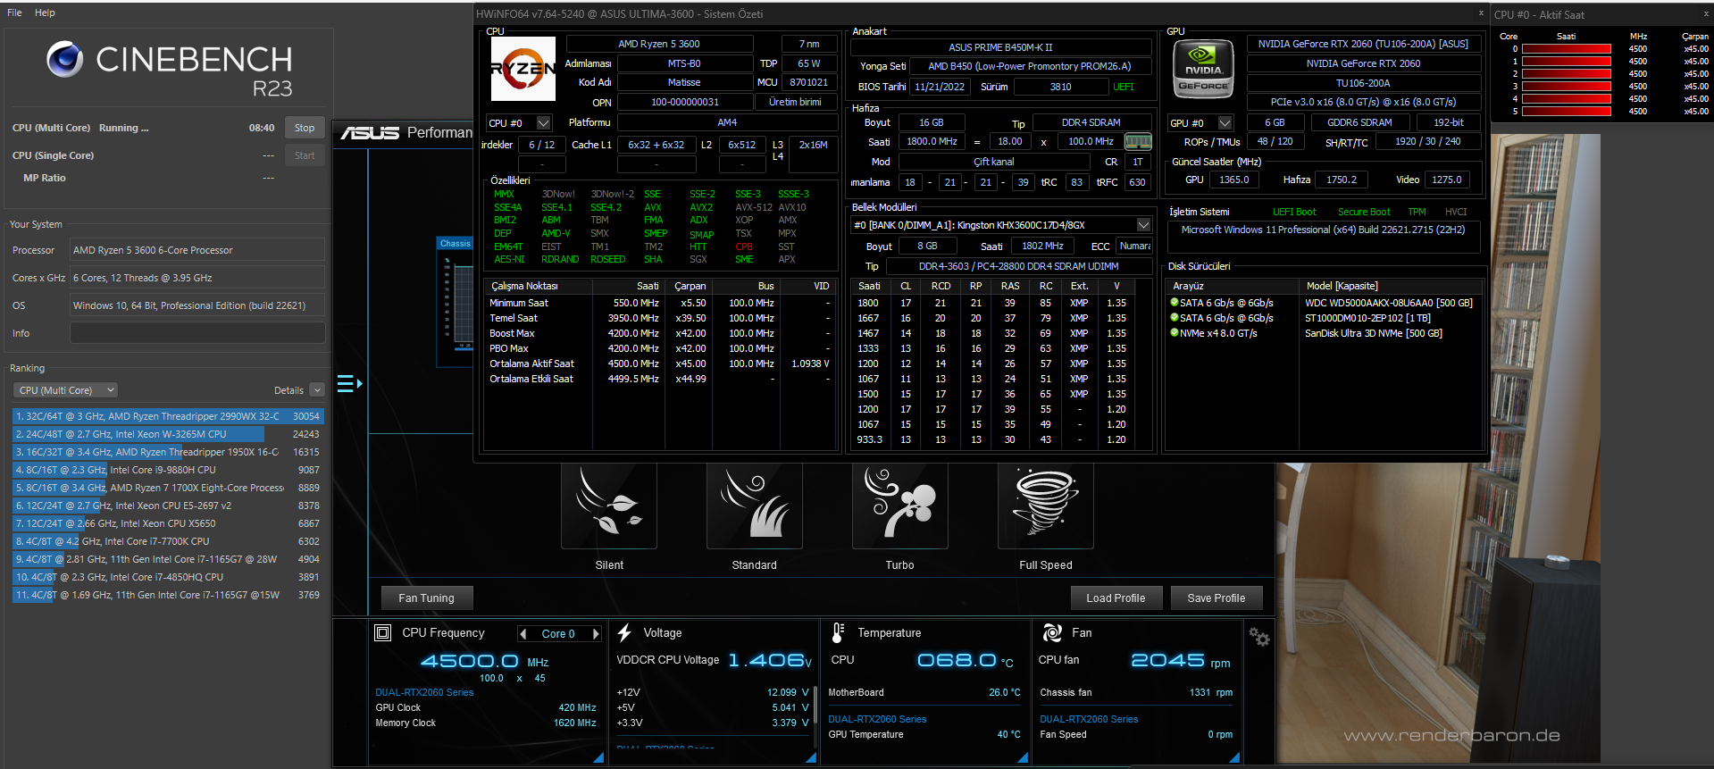Click the Temperature thermometer icon
The image size is (1714, 769).
(x=838, y=632)
